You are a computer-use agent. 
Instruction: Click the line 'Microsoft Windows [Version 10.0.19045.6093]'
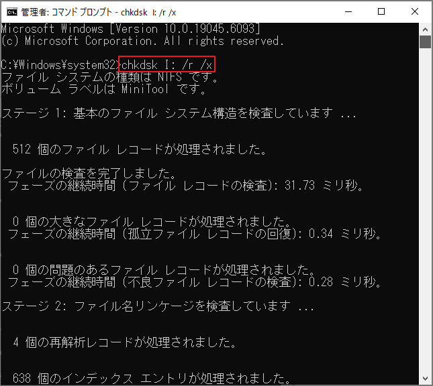coord(131,28)
